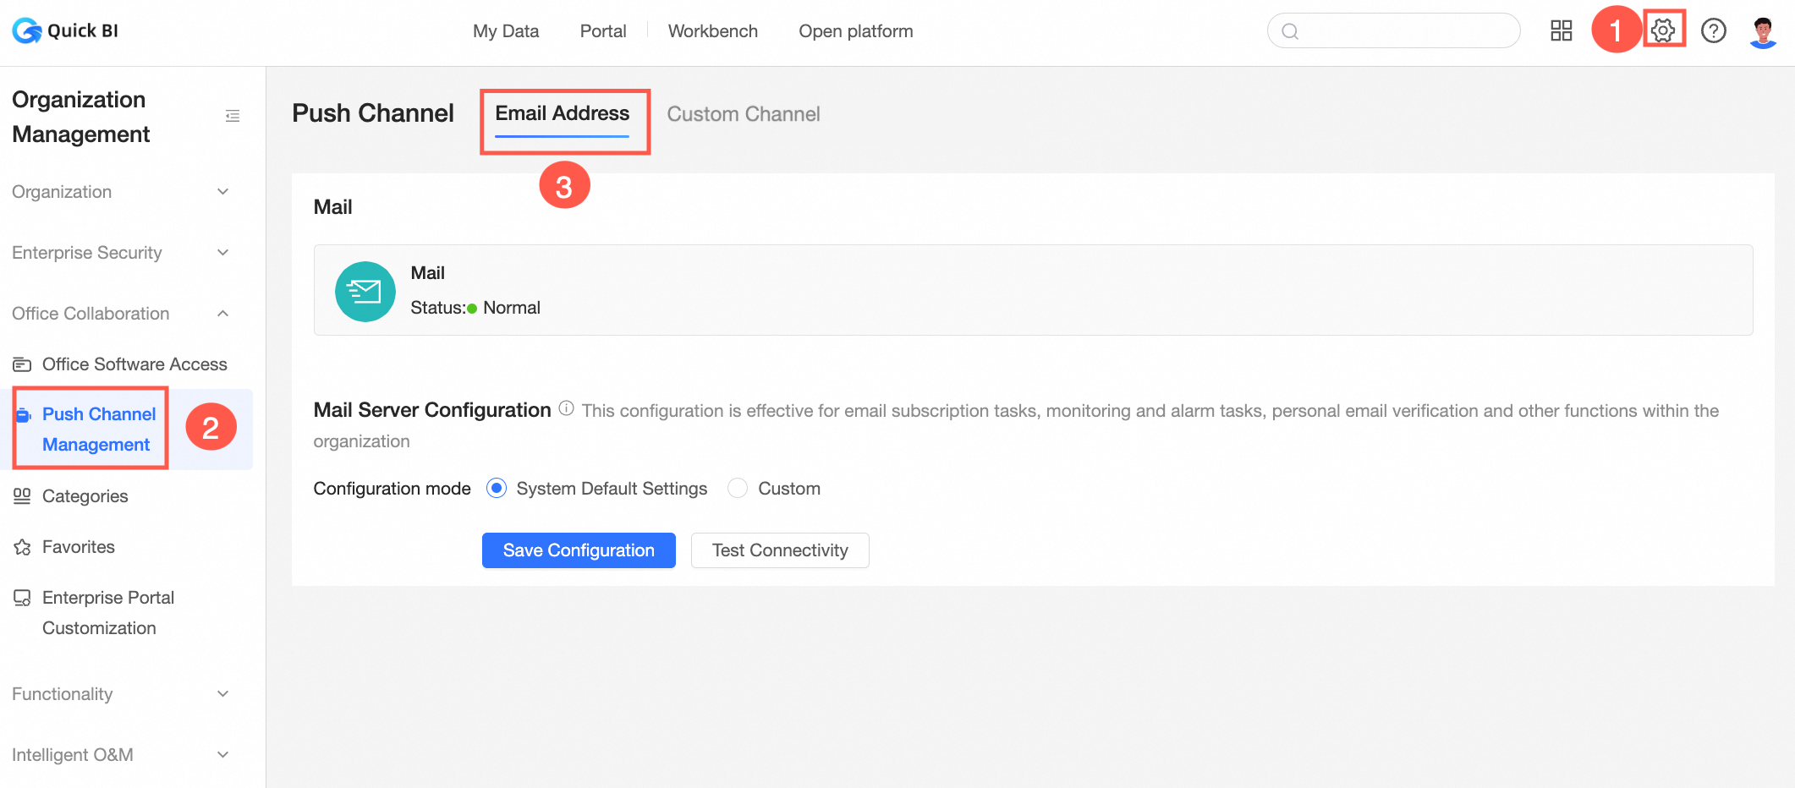This screenshot has width=1795, height=788.
Task: Click the Test Connectivity button
Action: [x=779, y=550]
